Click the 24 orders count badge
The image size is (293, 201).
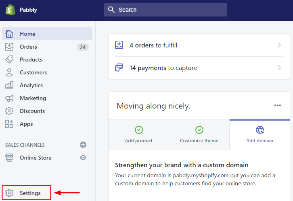coord(83,47)
